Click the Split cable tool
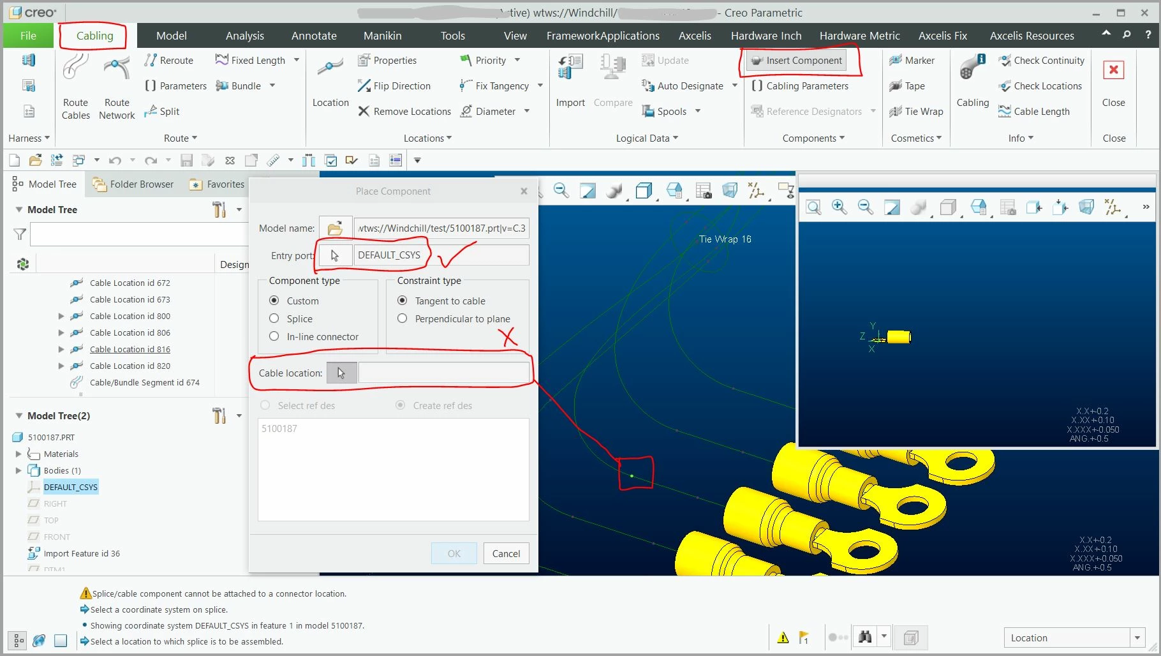Viewport: 1161px width, 656px height. 162,111
